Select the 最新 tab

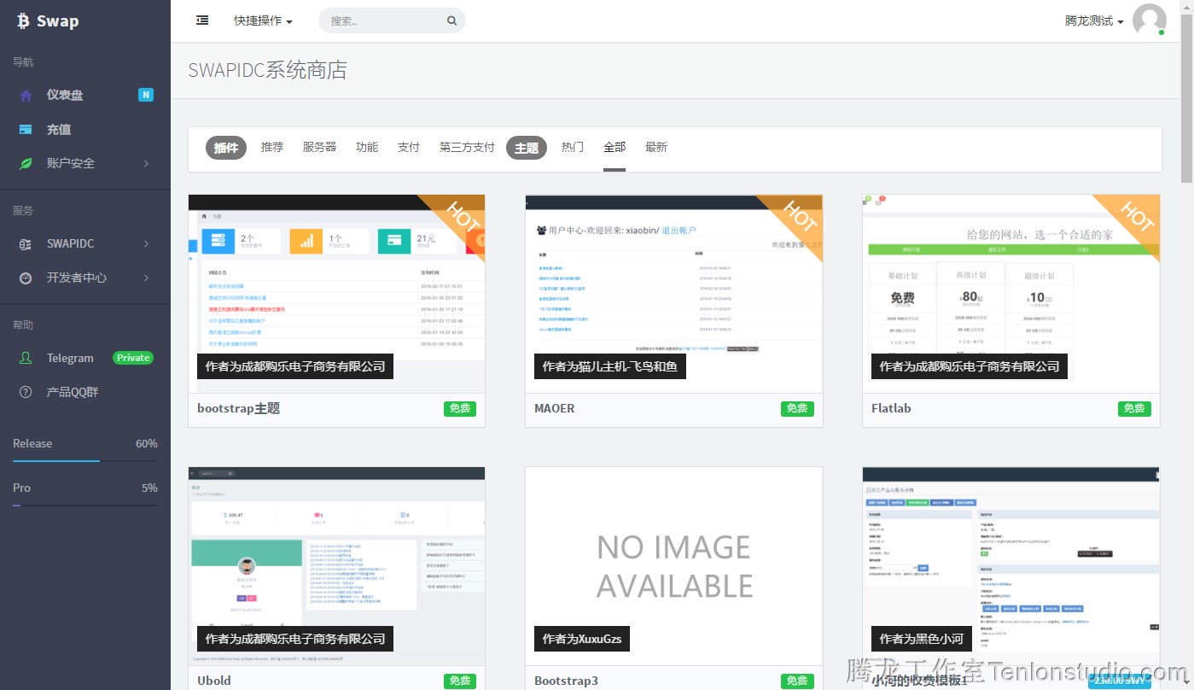pyautogui.click(x=656, y=147)
